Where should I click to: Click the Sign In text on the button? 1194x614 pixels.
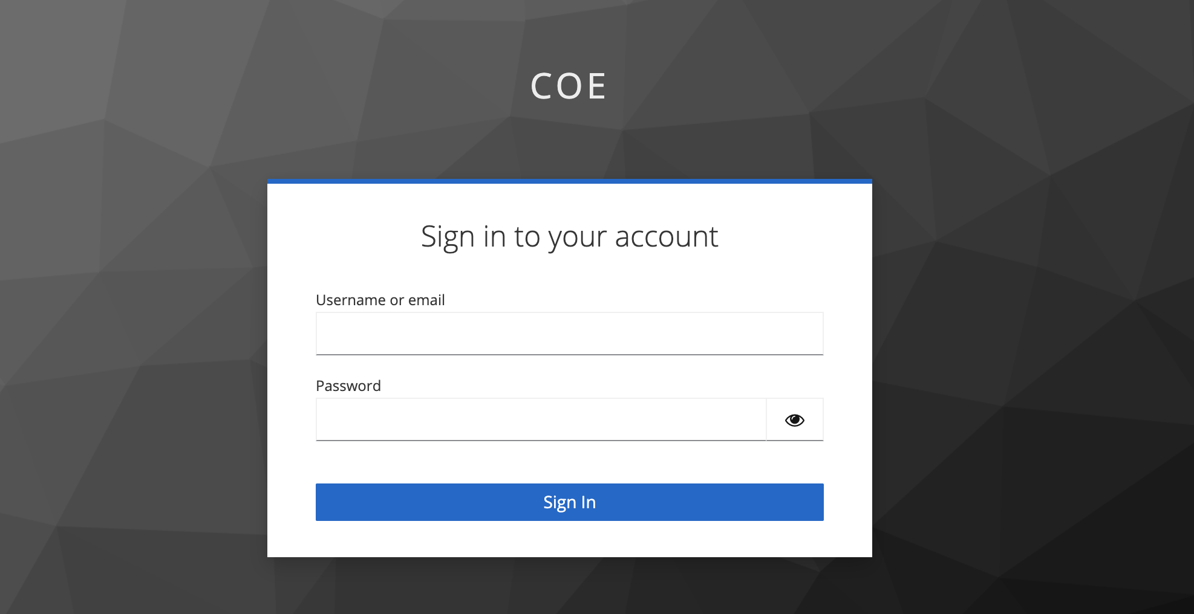coord(569,502)
